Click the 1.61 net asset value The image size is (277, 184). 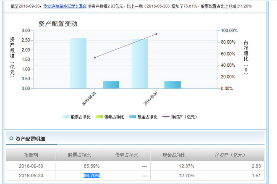256,176
